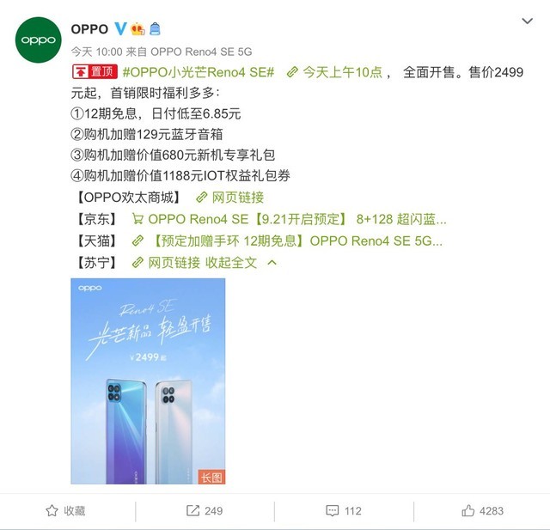Open the 苏宁 网页链接
This screenshot has height=530, width=550.
166,263
